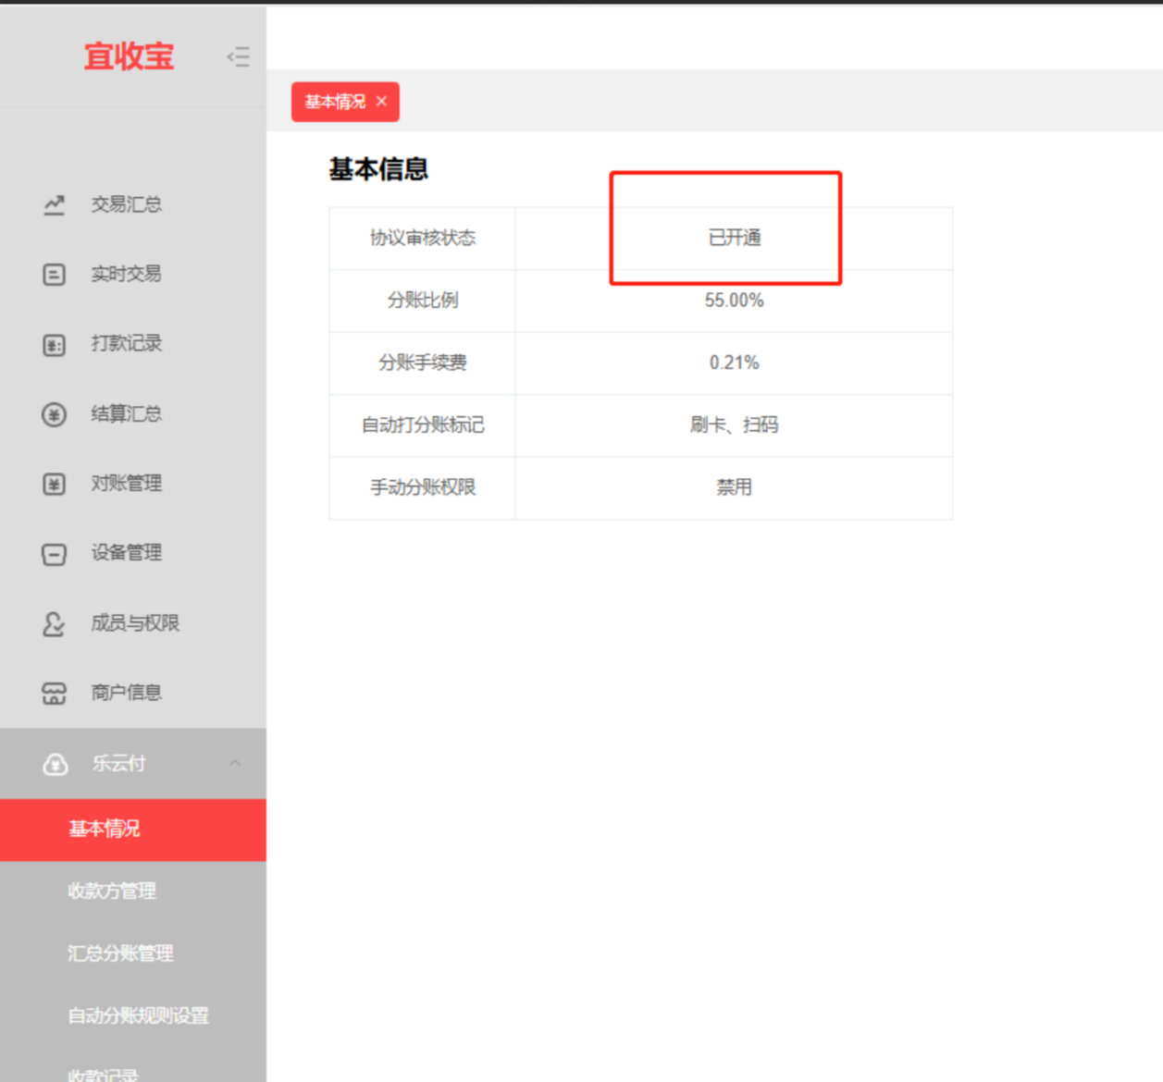This screenshot has height=1082, width=1163.
Task: Open the 设备管理 menu item
Action: click(x=133, y=553)
